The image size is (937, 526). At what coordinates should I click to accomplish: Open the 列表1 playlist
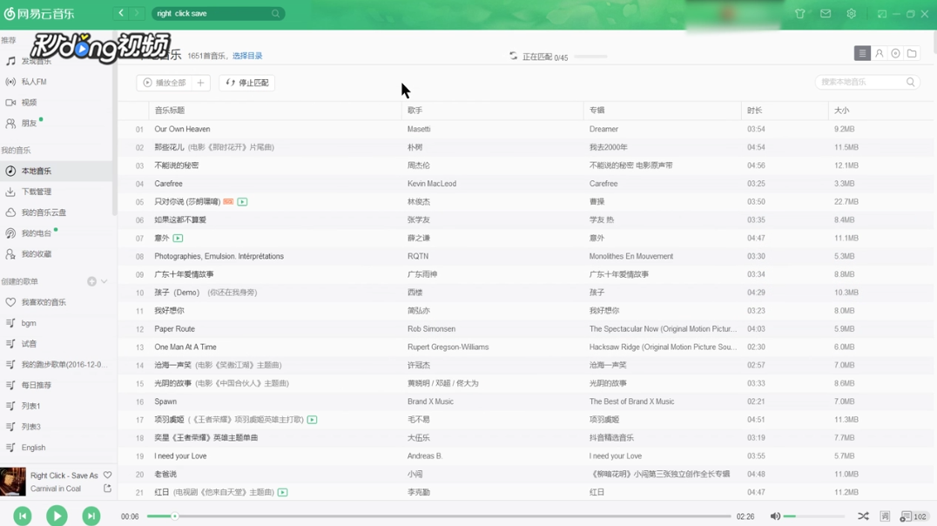57,406
